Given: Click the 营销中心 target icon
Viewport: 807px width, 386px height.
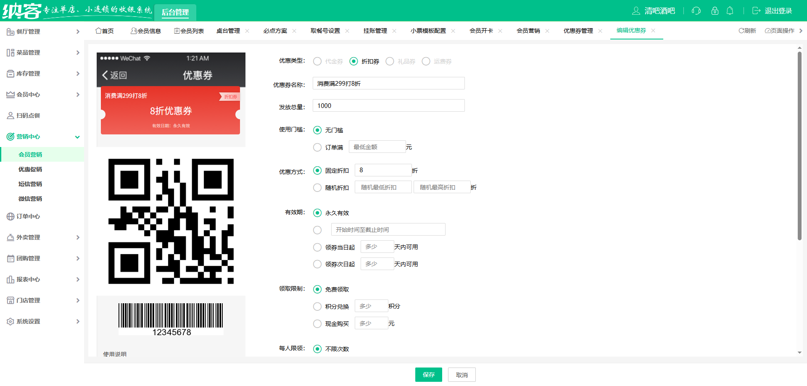Looking at the screenshot, I should tap(11, 137).
